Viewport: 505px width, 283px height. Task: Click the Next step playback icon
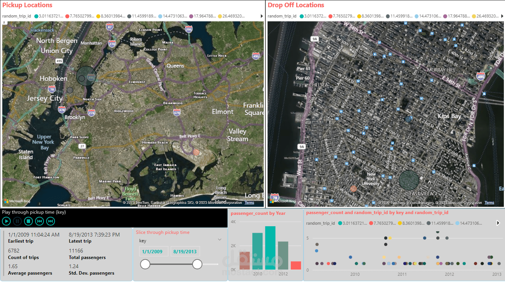50,221
